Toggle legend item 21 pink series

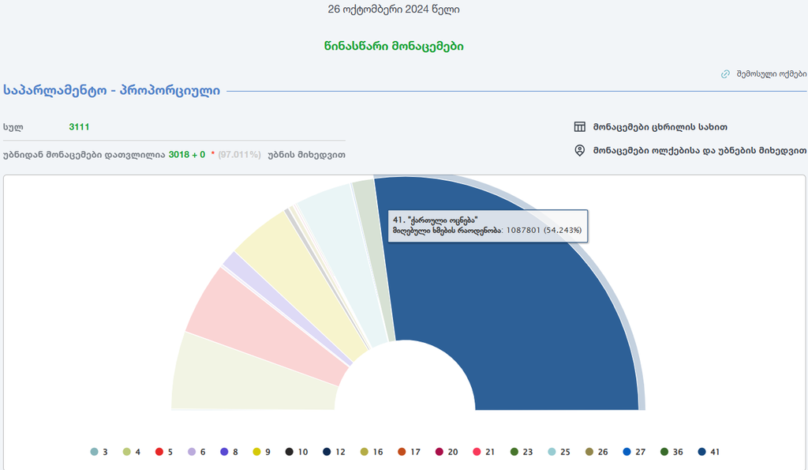point(484,452)
